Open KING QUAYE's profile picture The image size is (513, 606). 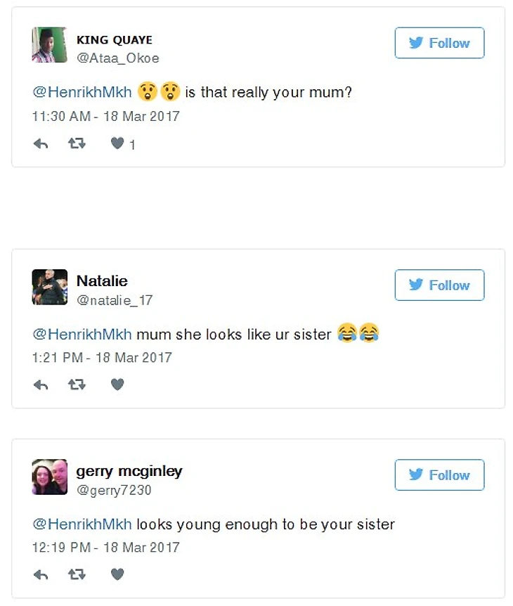click(49, 45)
